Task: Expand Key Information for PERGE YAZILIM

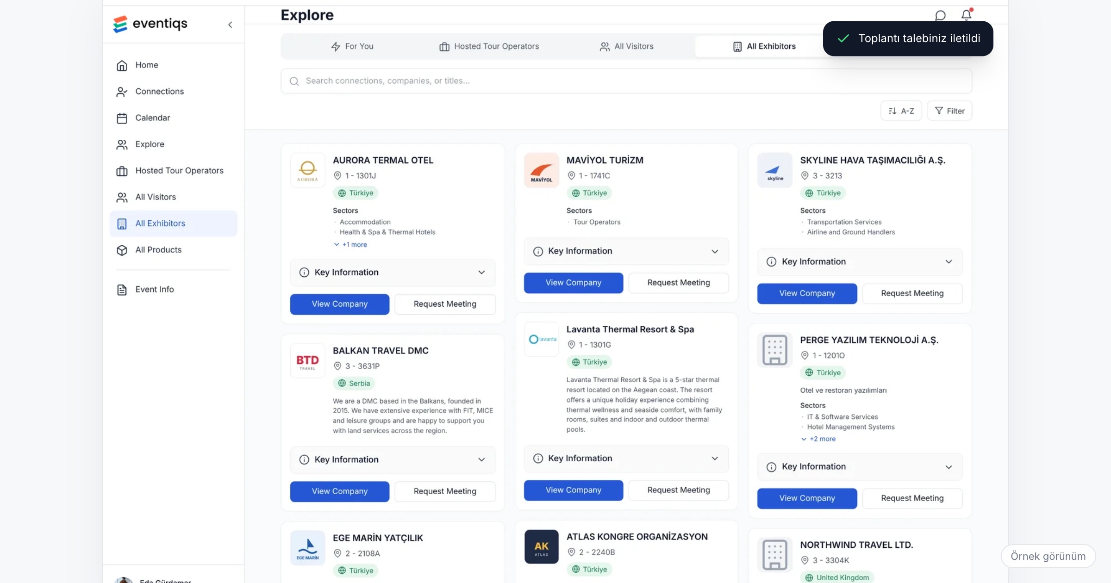Action: [860, 467]
